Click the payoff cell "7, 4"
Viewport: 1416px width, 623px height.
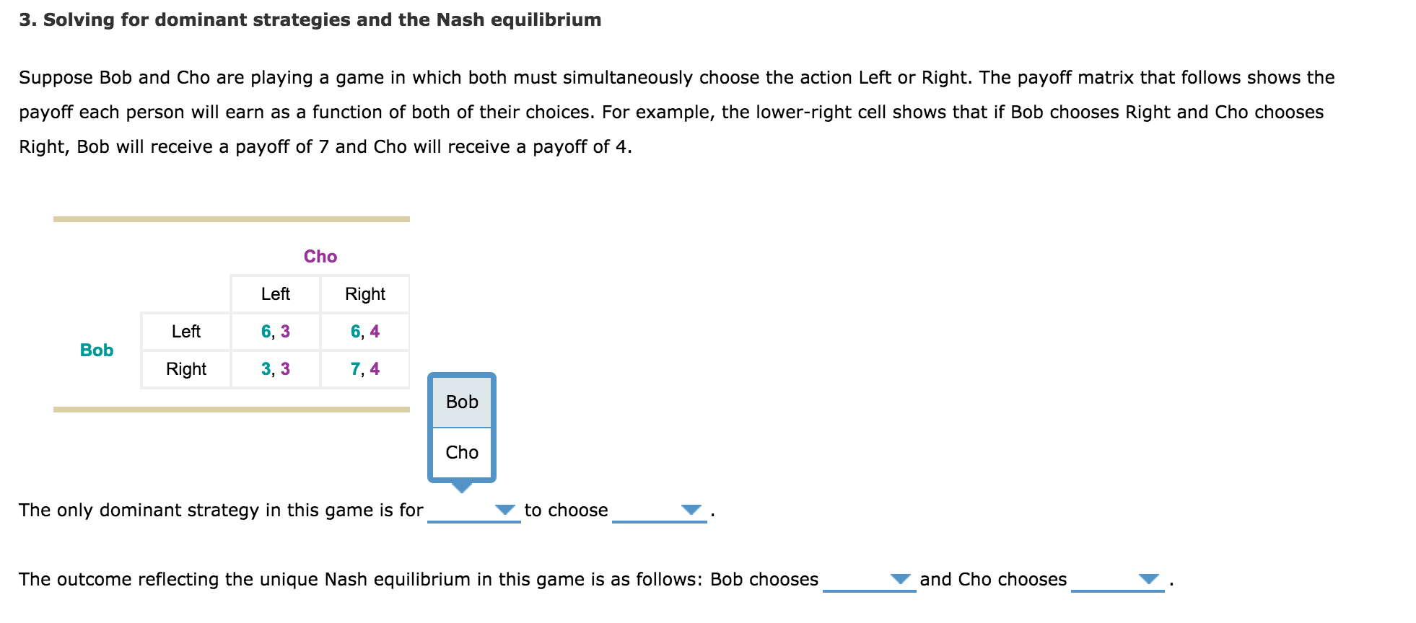[365, 368]
